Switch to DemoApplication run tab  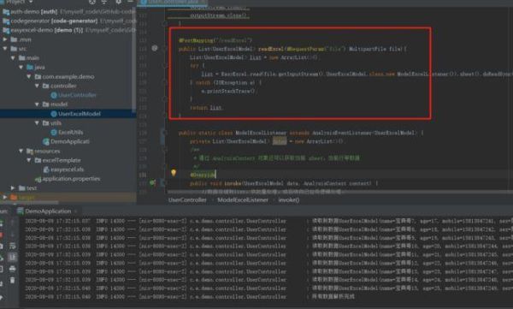pos(48,211)
